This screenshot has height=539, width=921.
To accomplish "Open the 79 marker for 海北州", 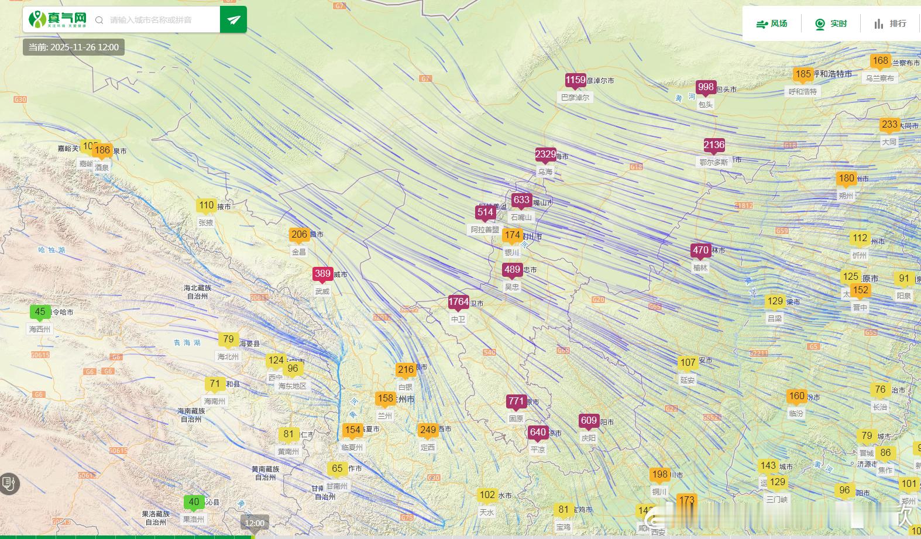I will point(229,339).
